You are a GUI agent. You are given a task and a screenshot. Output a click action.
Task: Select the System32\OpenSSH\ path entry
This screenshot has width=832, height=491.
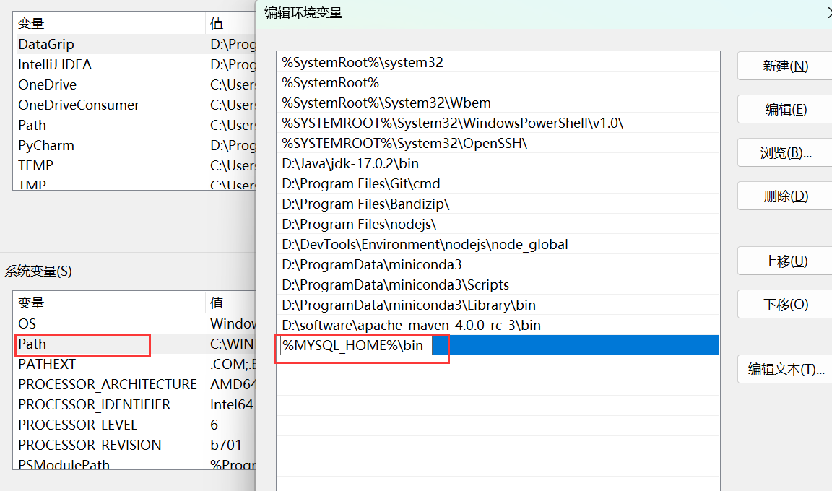coord(498,143)
